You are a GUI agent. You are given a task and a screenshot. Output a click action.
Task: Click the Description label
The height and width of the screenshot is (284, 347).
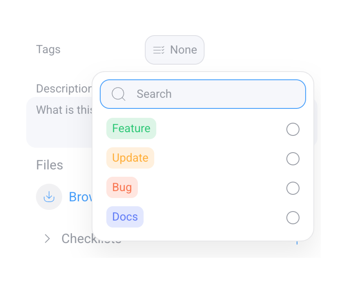coord(64,88)
